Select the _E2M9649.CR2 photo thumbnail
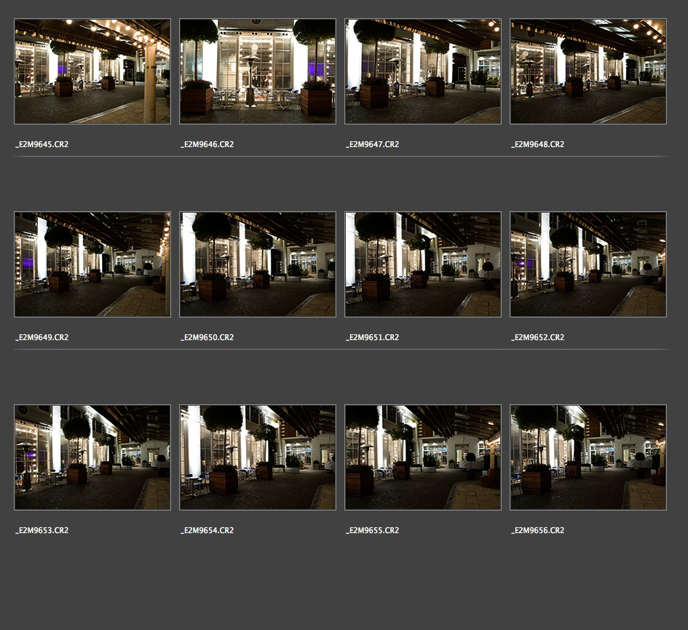Viewport: 688px width, 630px height. click(x=92, y=264)
